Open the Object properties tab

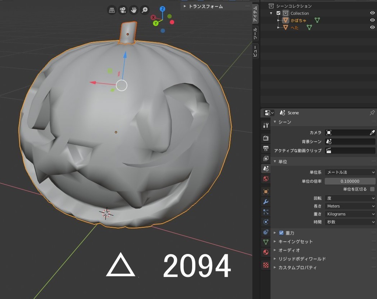tap(266, 192)
